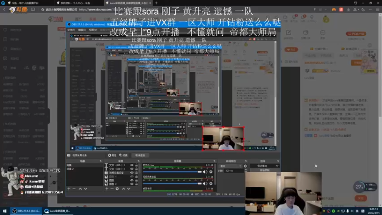Click the 滤镜 filters button in the source toolbar
The height and width of the screenshot is (215, 382).
pos(124,155)
